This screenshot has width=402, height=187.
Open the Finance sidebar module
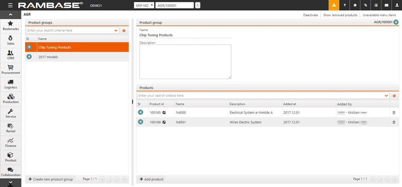click(11, 142)
